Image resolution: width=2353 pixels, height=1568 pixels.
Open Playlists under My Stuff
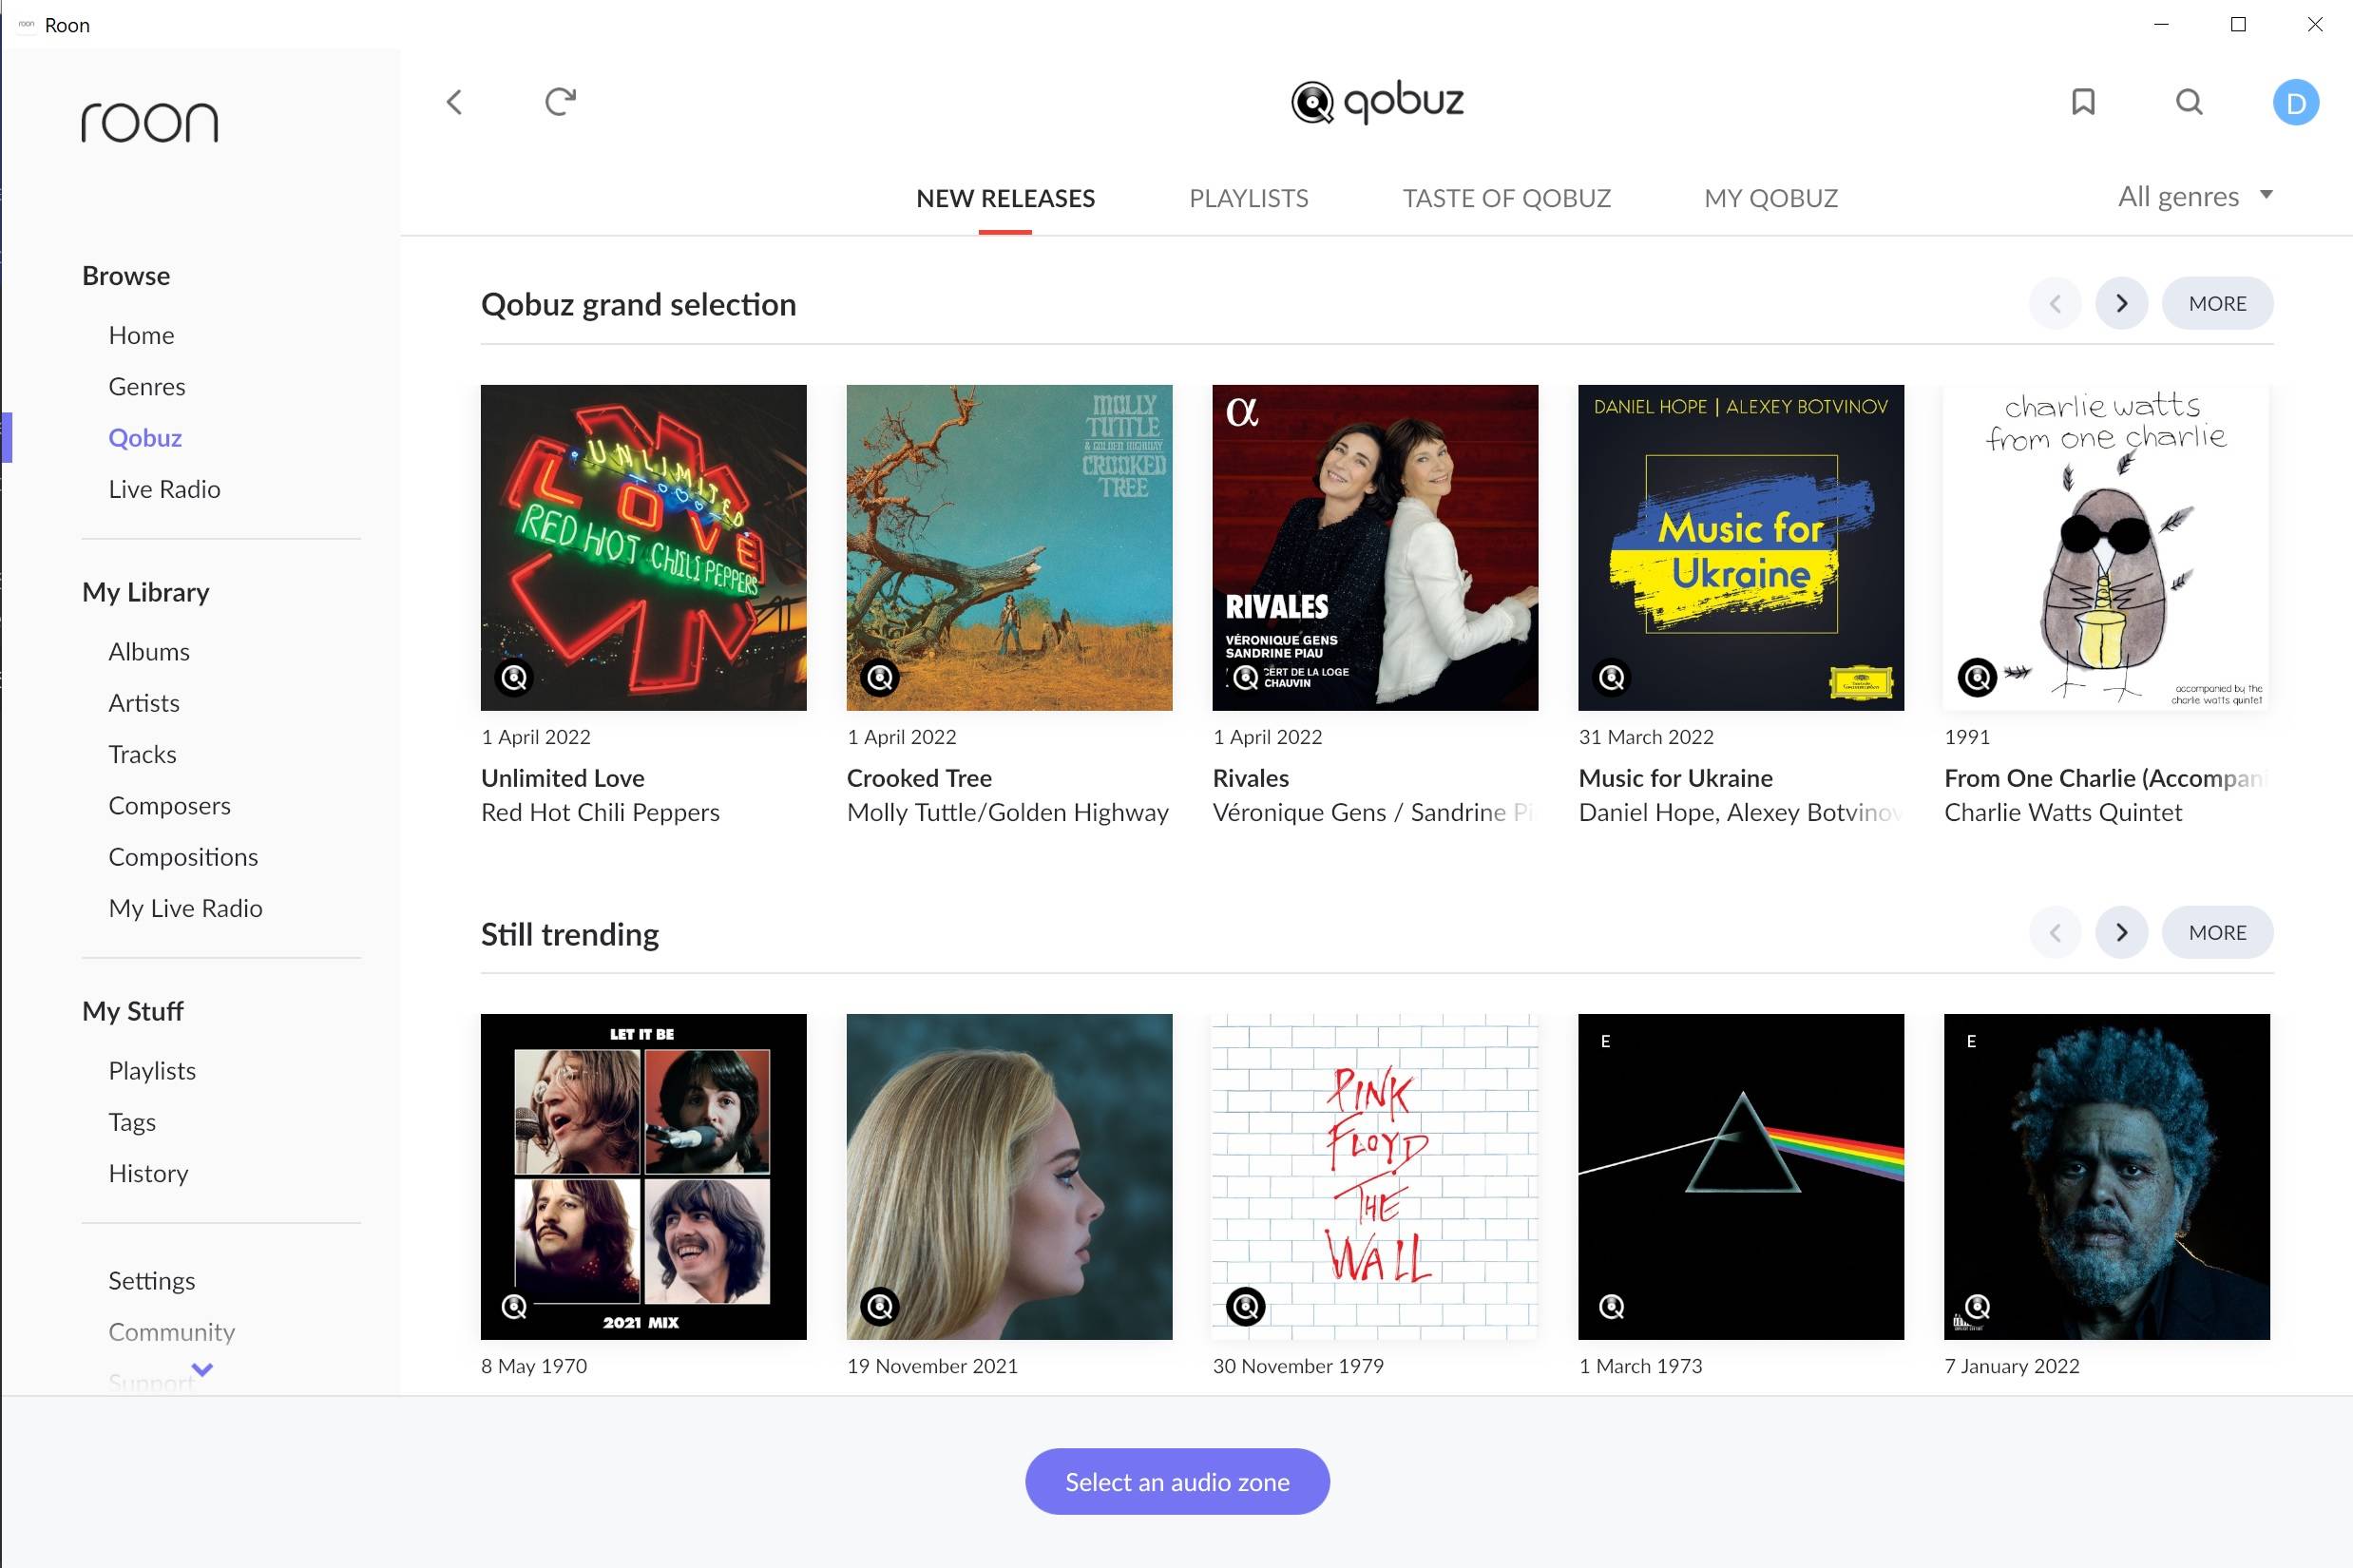click(152, 1071)
